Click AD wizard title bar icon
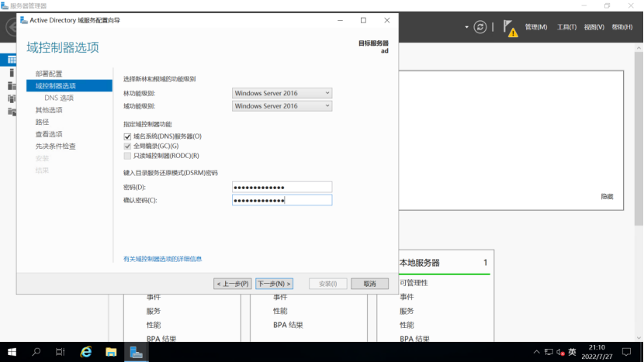This screenshot has width=644, height=362. click(x=24, y=20)
